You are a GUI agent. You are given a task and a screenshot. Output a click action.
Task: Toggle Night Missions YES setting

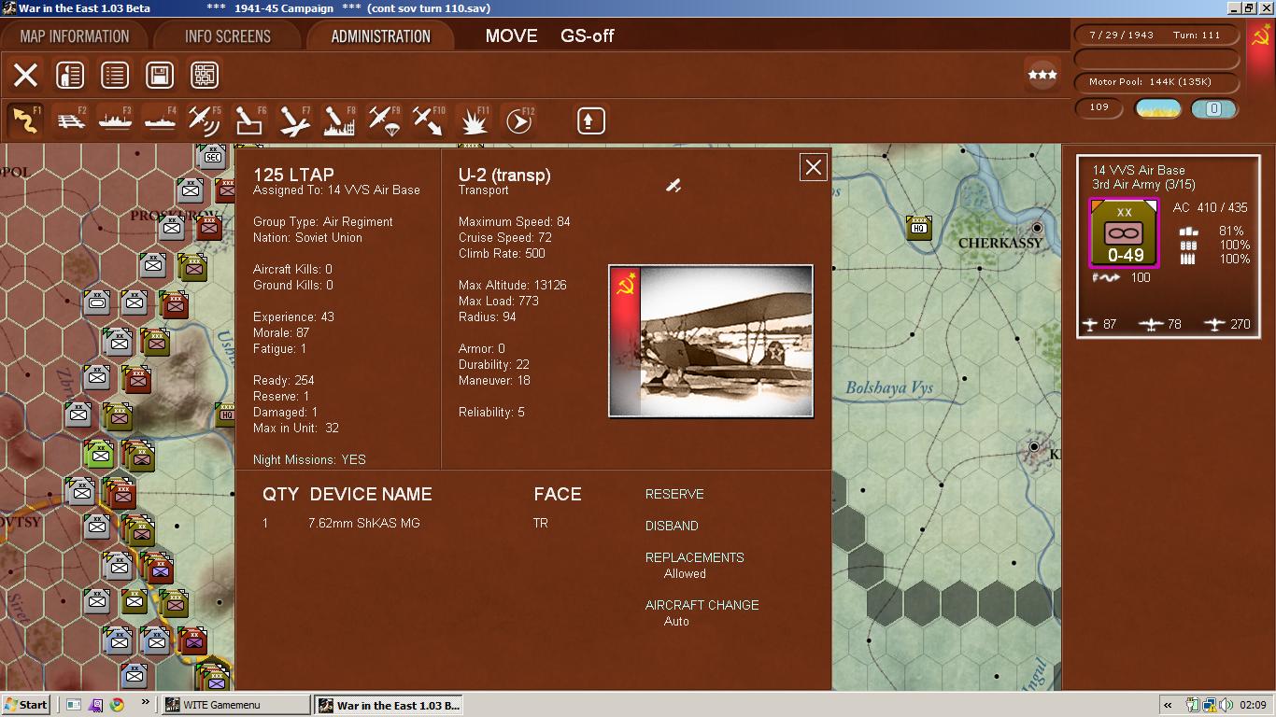coord(309,459)
